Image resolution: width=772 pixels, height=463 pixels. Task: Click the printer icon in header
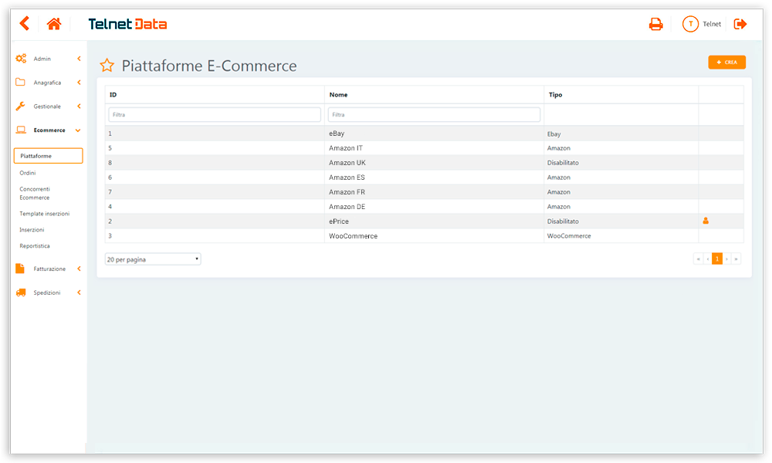tap(655, 24)
